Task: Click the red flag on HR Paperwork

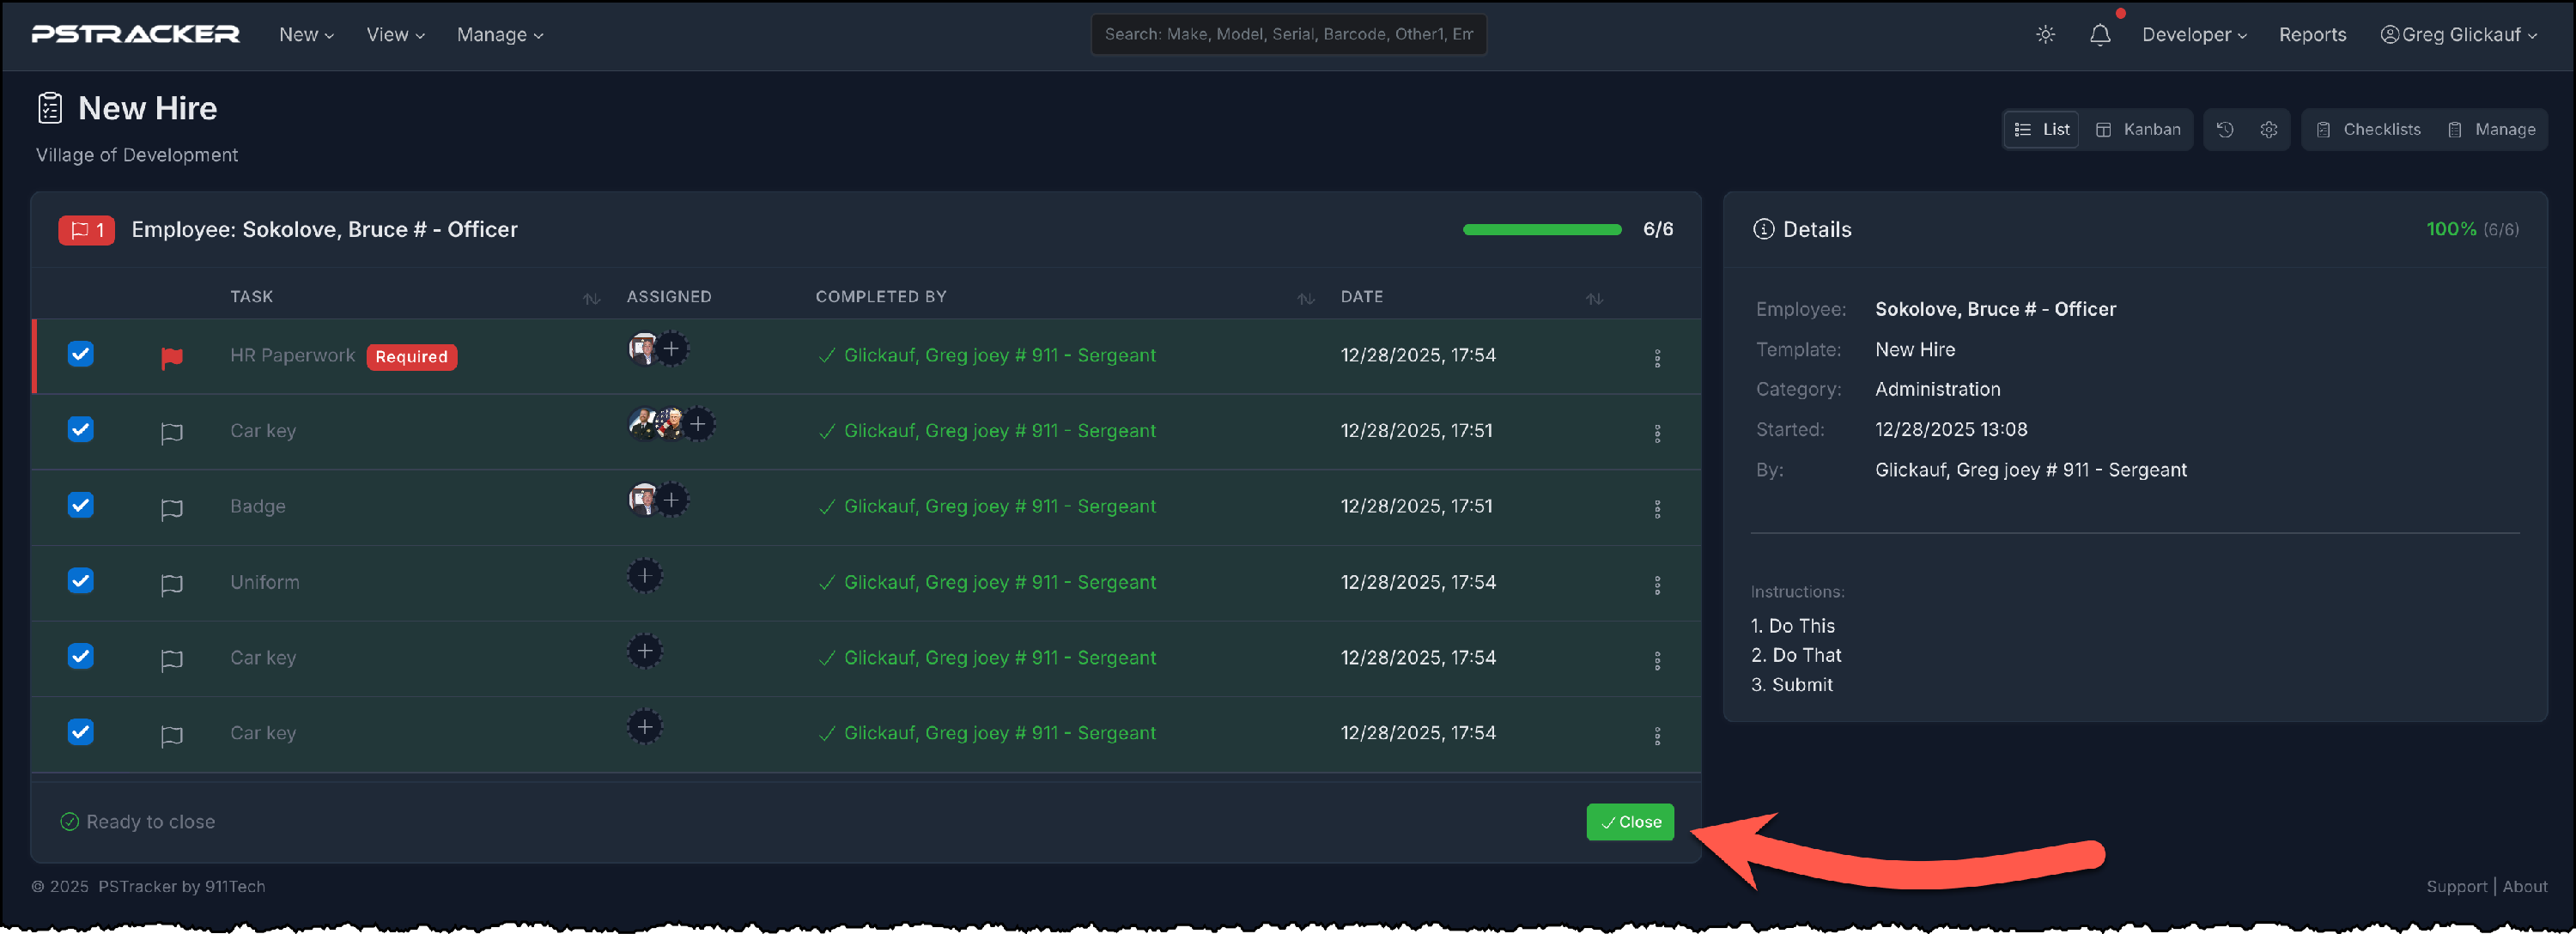Action: point(172,357)
